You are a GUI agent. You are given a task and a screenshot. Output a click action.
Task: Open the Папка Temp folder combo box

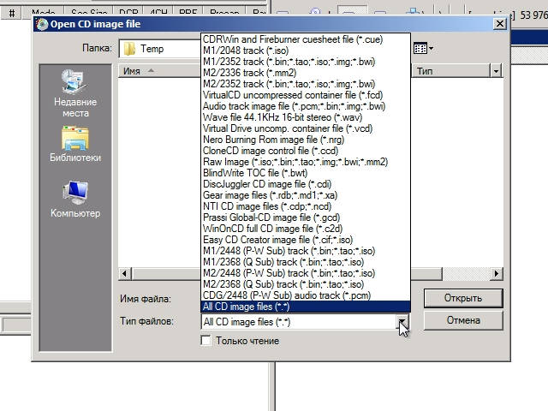point(160,49)
